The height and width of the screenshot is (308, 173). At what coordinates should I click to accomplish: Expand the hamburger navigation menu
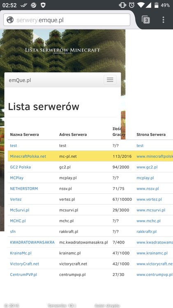[x=110, y=80]
